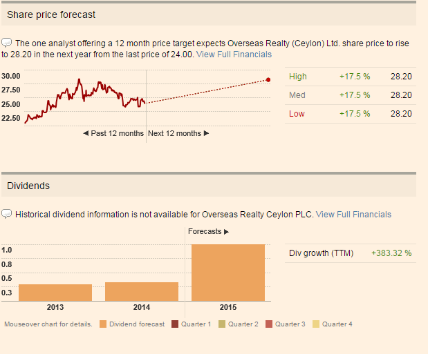428x354 pixels.
Task: Click the High label in forecast table
Action: pyautogui.click(x=298, y=77)
